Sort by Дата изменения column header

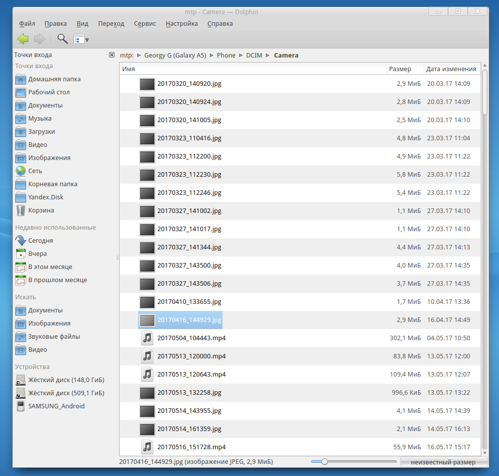coord(452,69)
